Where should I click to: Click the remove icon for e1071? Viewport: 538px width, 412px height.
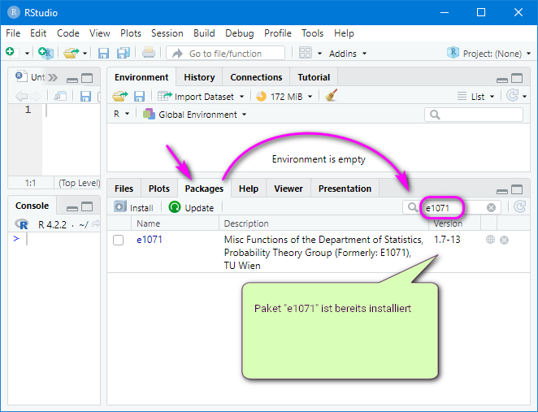pyautogui.click(x=504, y=240)
